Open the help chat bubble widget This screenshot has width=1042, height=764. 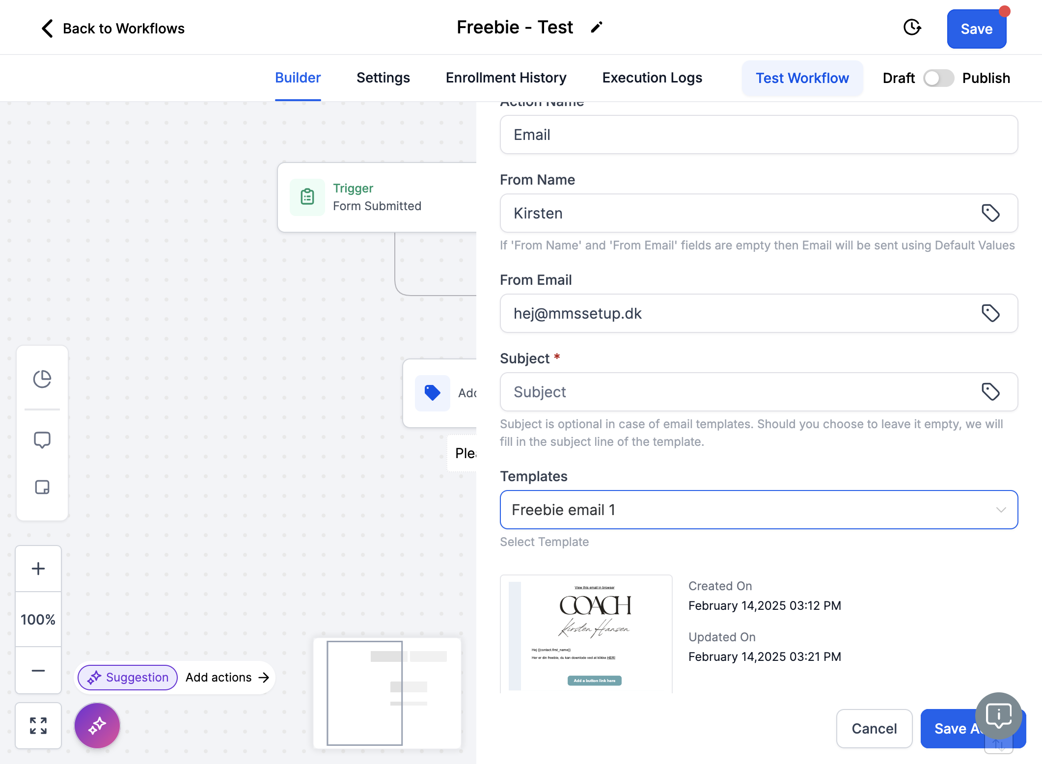pos(999,716)
